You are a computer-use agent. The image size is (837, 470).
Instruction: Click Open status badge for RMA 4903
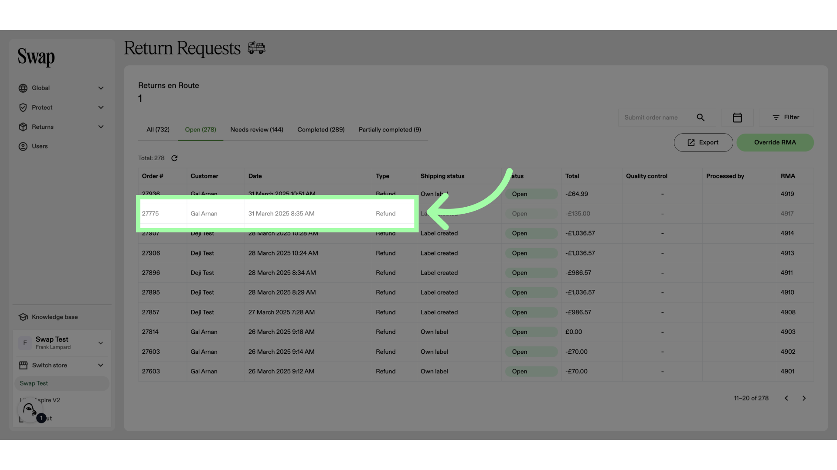point(531,332)
